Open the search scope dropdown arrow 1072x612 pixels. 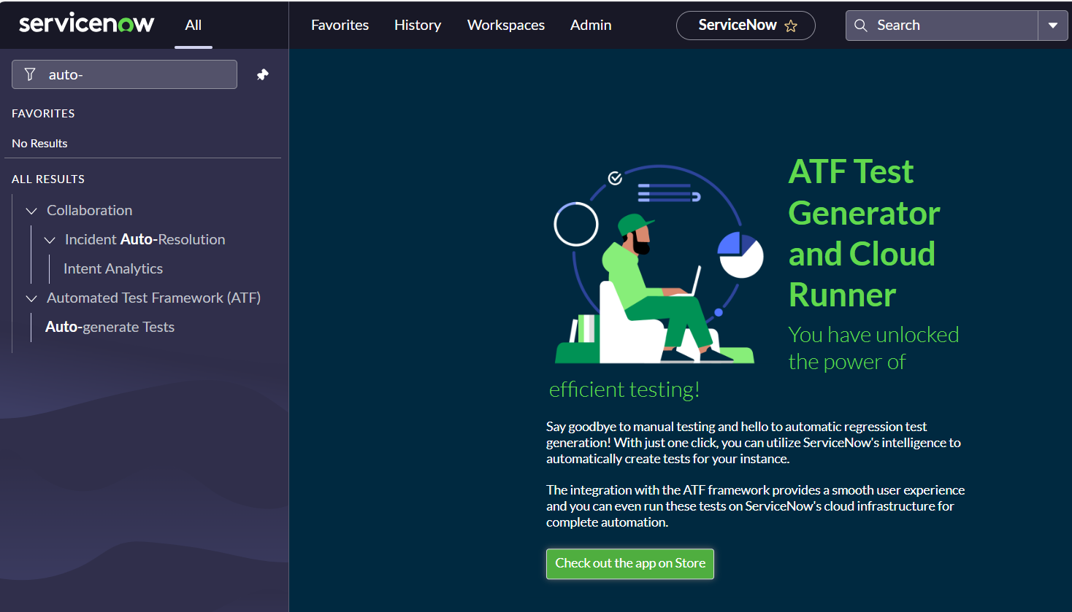(1053, 26)
